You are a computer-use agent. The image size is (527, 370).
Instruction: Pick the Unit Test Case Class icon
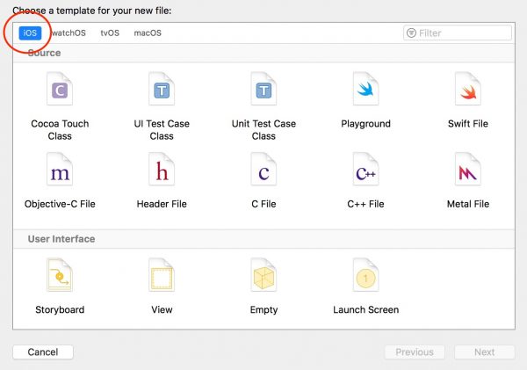263,89
